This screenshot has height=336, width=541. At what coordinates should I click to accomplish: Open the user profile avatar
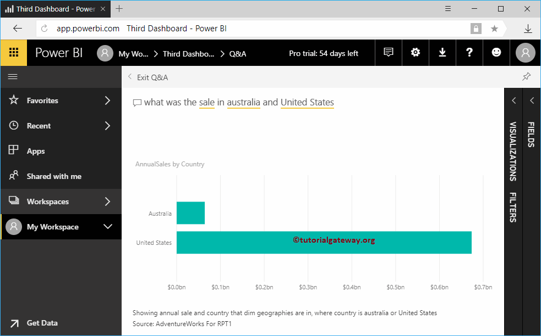click(x=526, y=53)
